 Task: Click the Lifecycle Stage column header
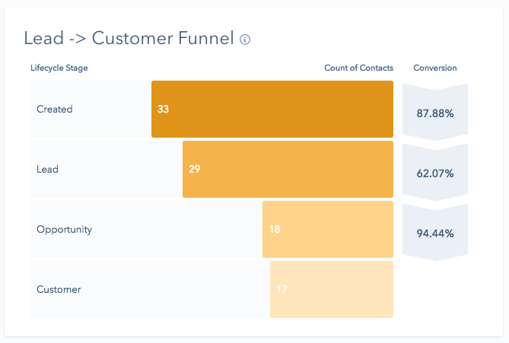[59, 68]
